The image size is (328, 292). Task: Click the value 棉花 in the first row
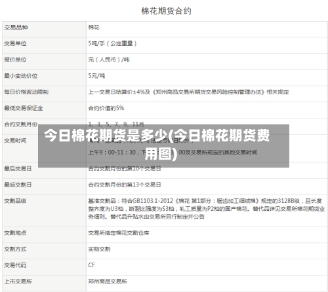(94, 27)
